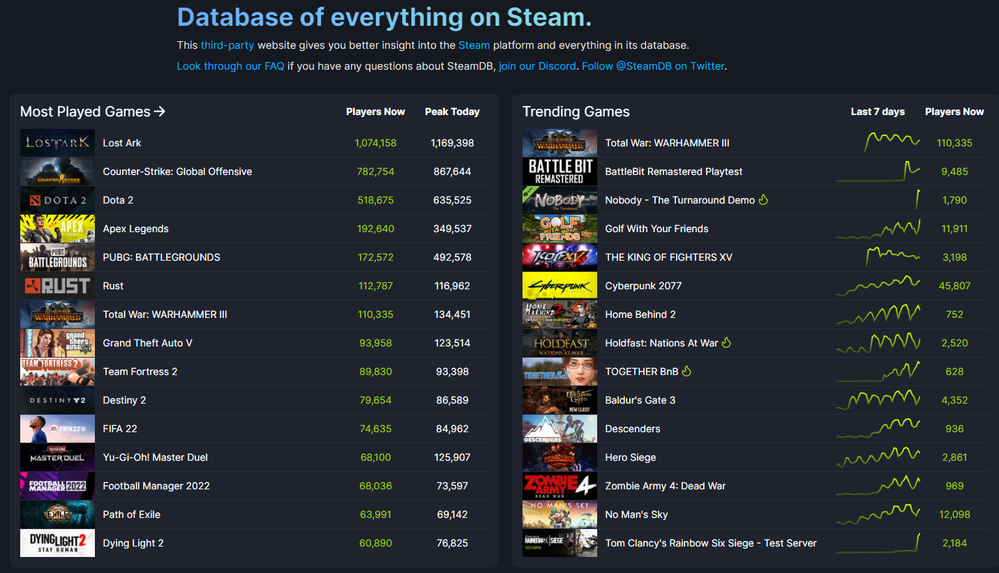Click the Football Manager 2022 thumbnail
Screen dimensions: 999x573
click(x=57, y=486)
